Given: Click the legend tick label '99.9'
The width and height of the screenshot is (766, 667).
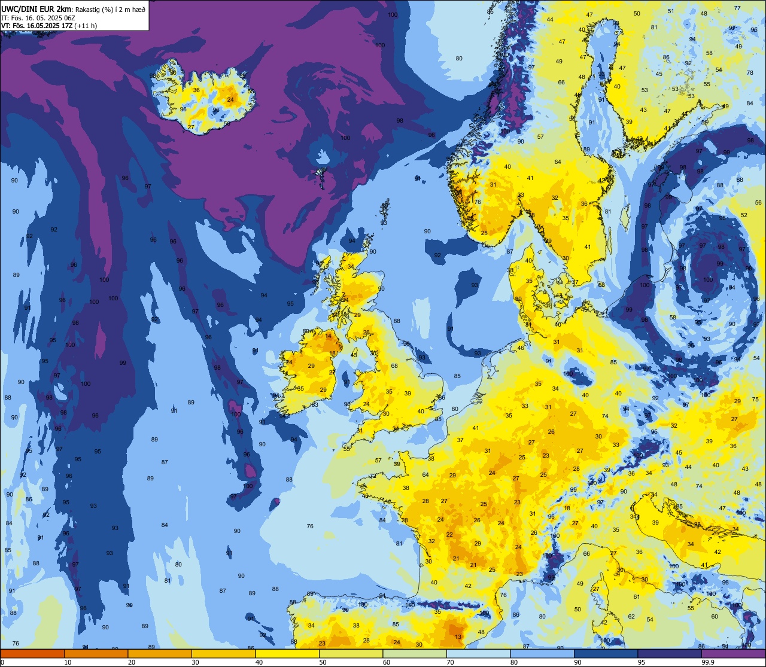Looking at the screenshot, I should tap(708, 662).
